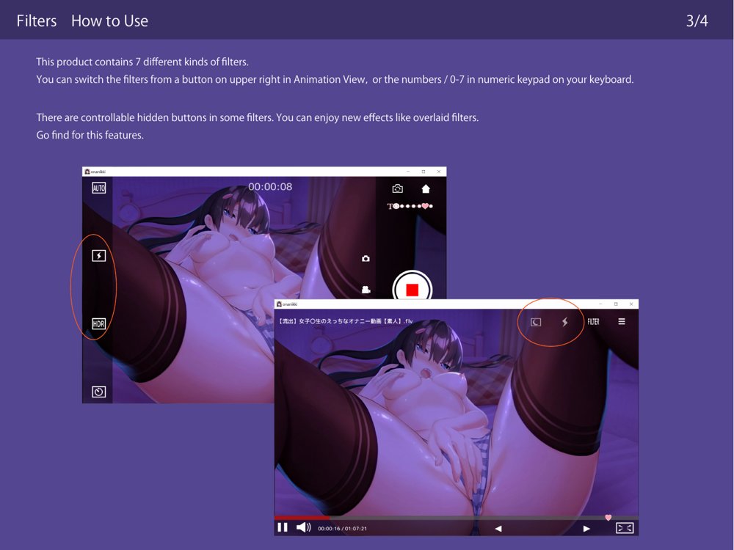The height and width of the screenshot is (550, 734).
Task: Mute the player volume speaker icon
Action: tap(303, 527)
